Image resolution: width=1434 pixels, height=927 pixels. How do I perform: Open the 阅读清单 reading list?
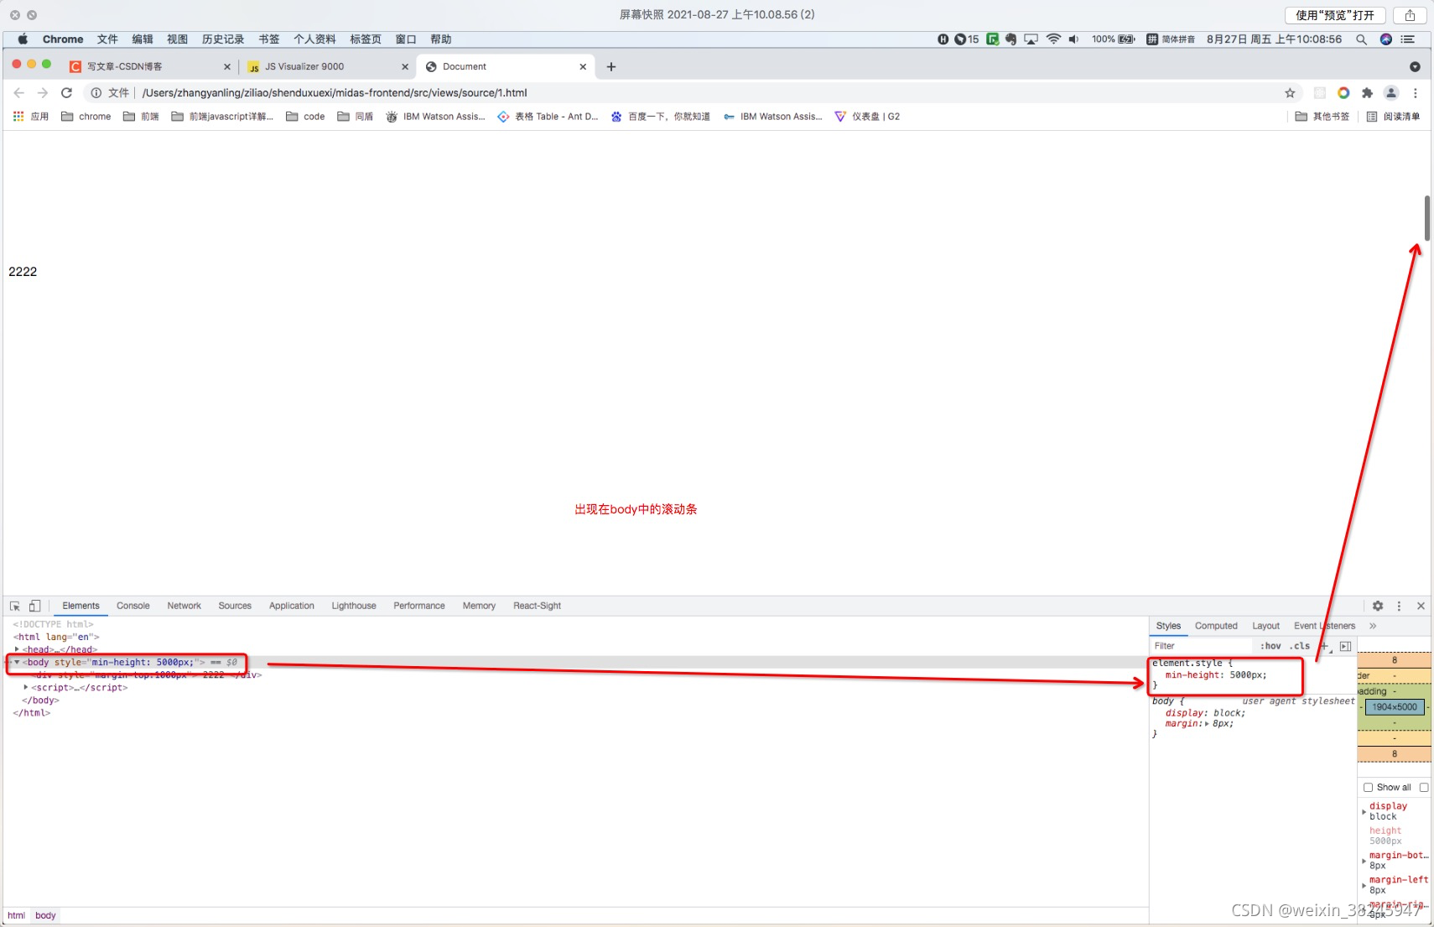(1393, 117)
